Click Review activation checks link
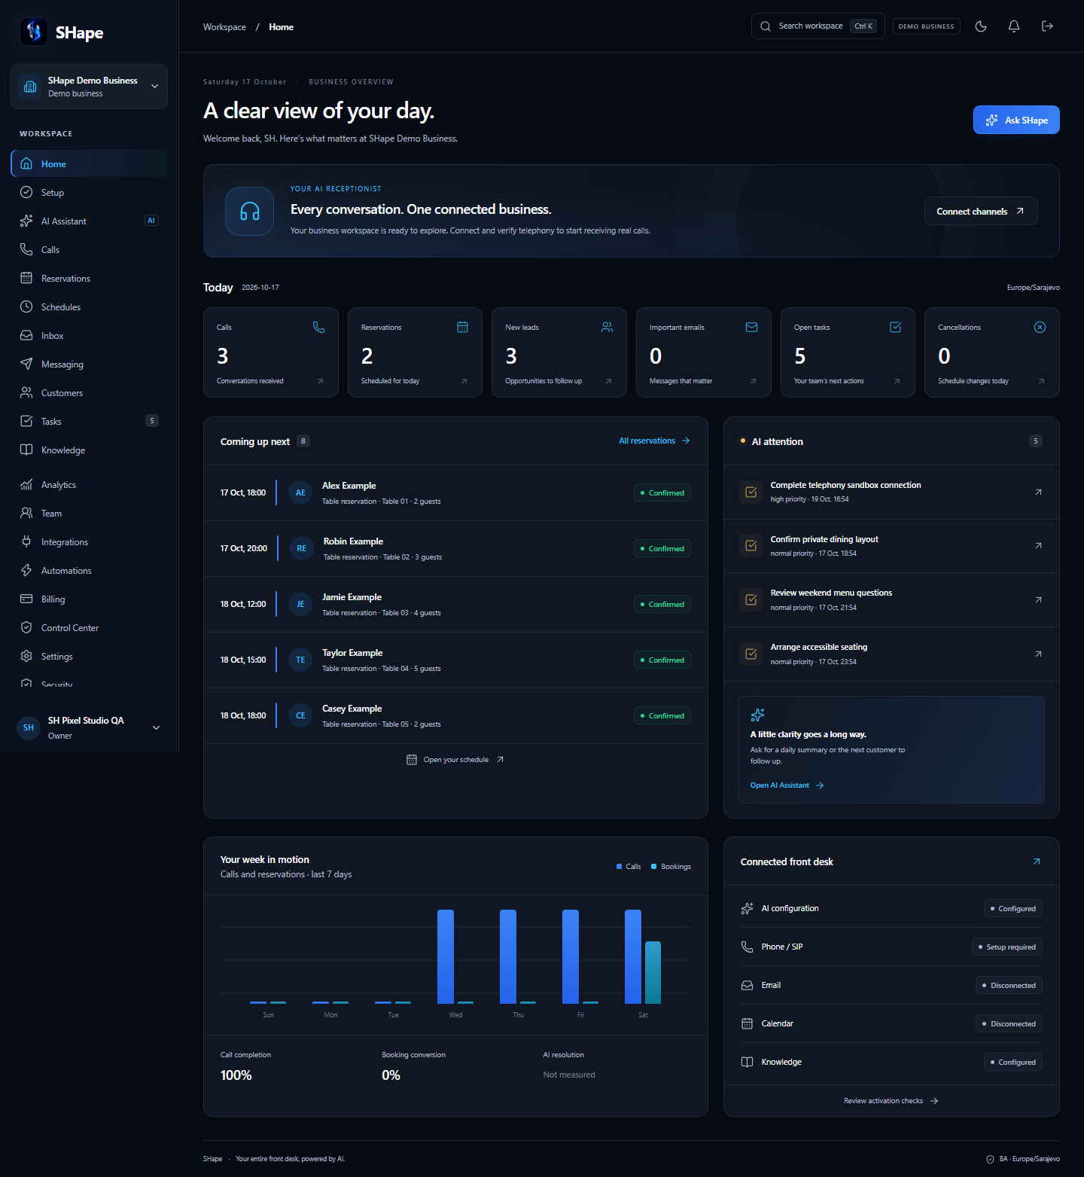 pos(891,1101)
